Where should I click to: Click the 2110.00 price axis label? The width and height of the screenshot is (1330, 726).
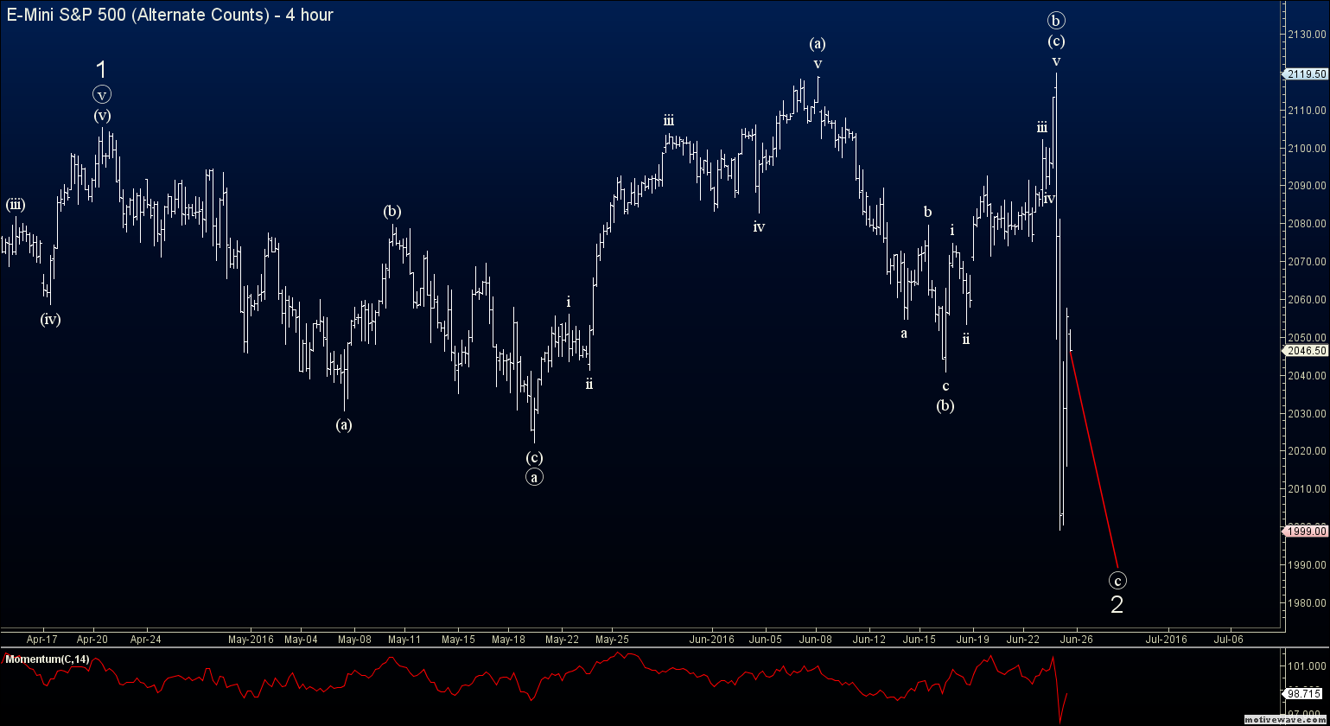click(x=1306, y=111)
